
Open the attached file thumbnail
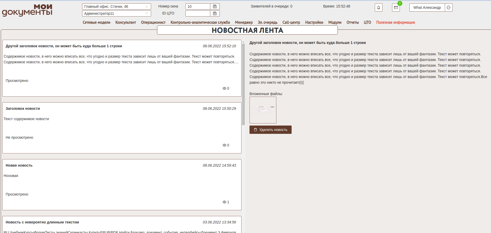[263, 110]
